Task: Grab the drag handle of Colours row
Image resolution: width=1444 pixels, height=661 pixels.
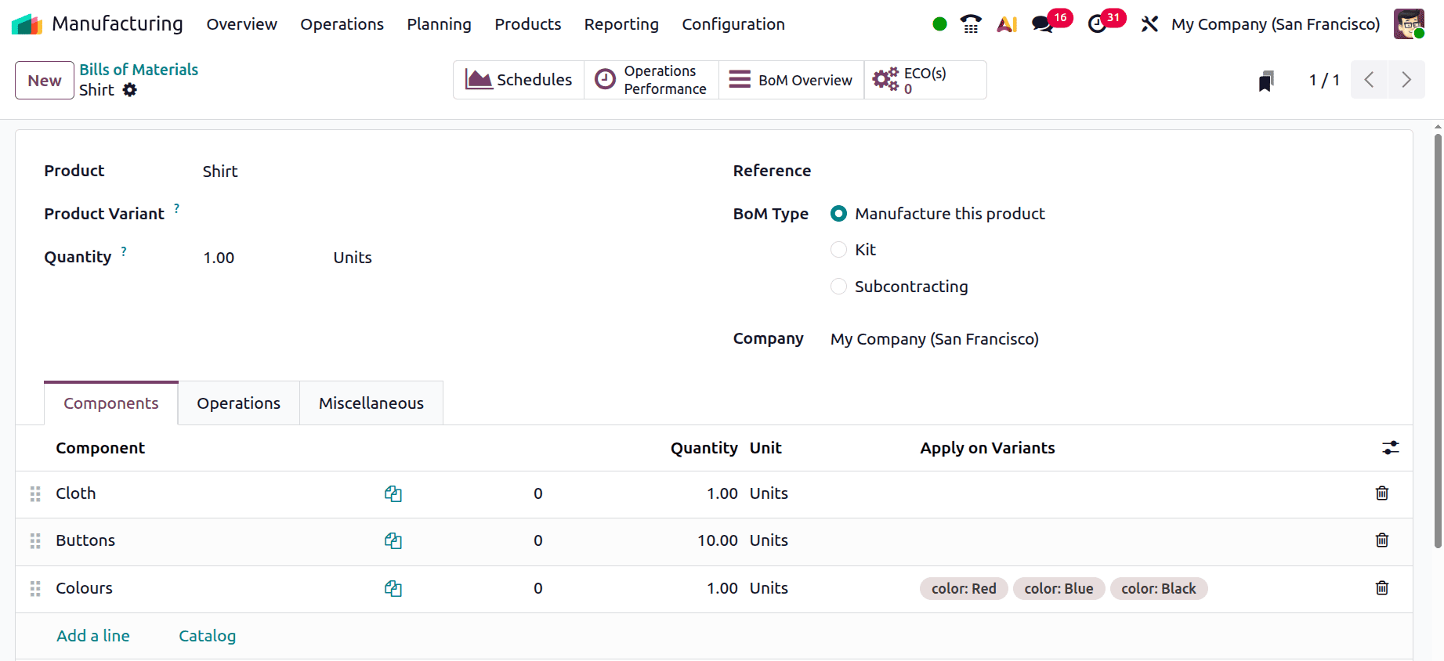Action: tap(35, 589)
